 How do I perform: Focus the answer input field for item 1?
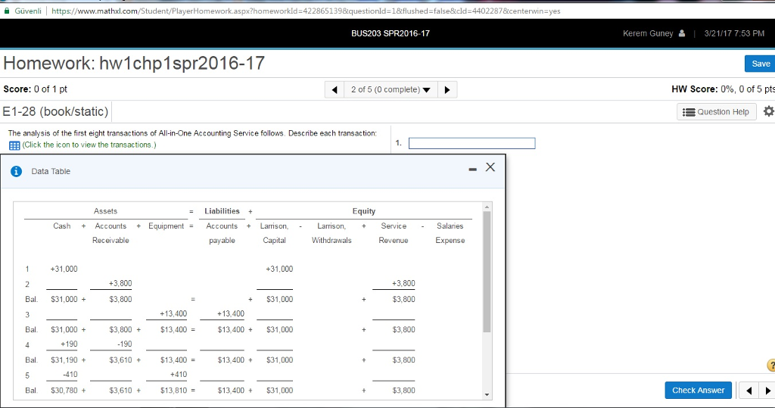tap(472, 143)
